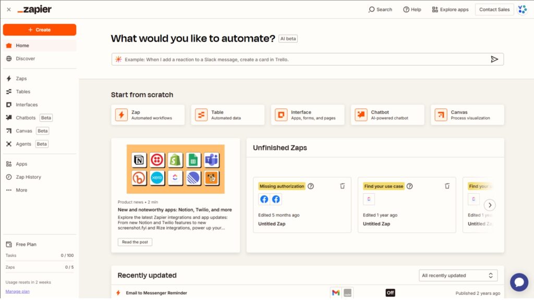This screenshot has width=534, height=300.
Task: Open Zaps in the left sidebar
Action: (x=21, y=79)
